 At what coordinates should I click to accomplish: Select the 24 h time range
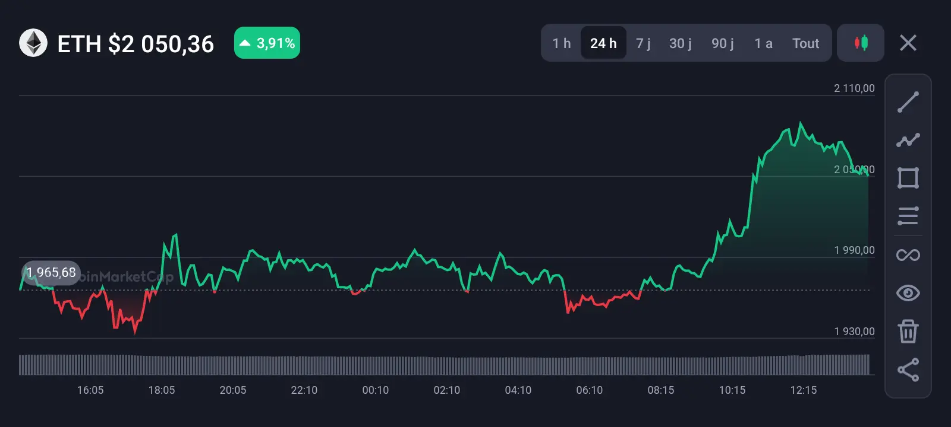point(603,43)
